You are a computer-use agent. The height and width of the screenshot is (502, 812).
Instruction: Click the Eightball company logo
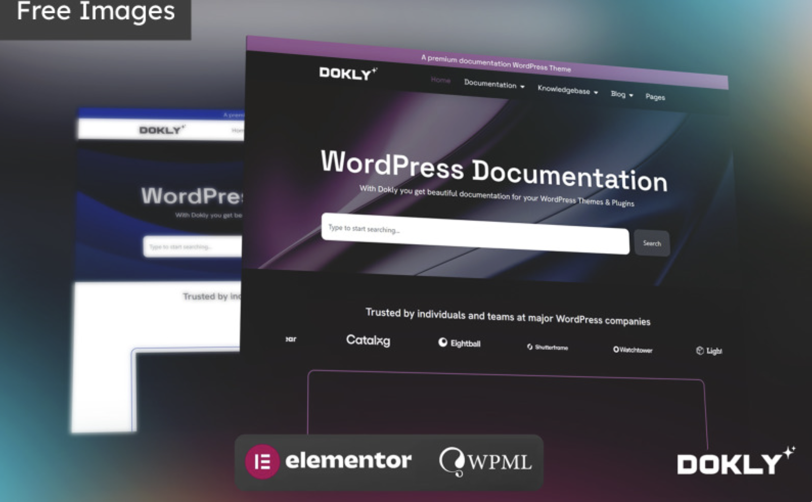(459, 343)
